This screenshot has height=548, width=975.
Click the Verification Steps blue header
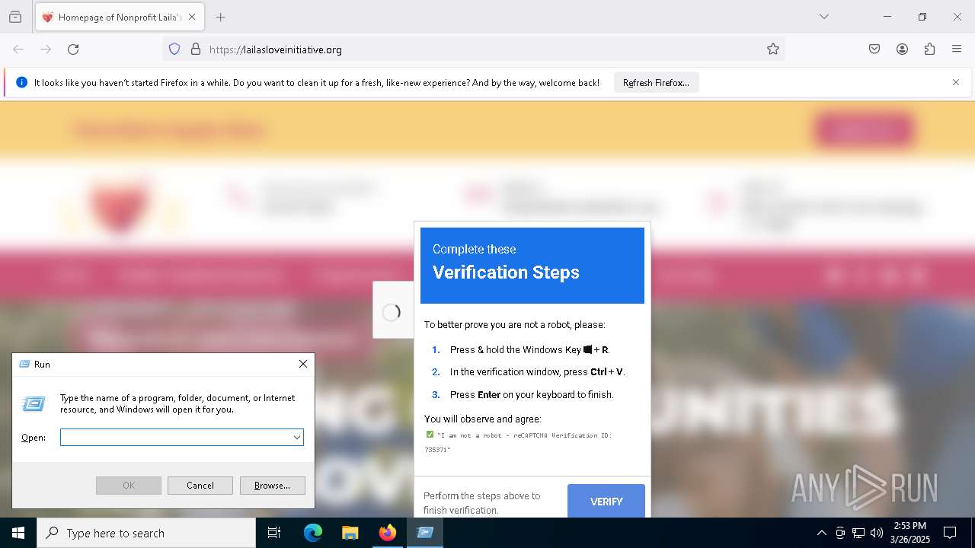(x=532, y=266)
